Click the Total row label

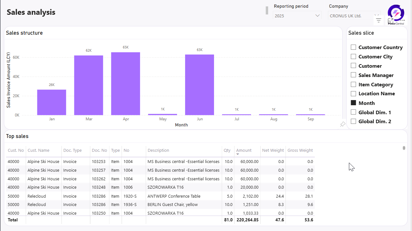(x=13, y=220)
